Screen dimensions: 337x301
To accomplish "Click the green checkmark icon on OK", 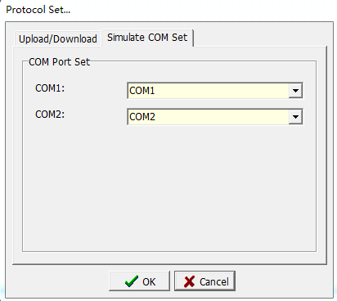I will (132, 281).
